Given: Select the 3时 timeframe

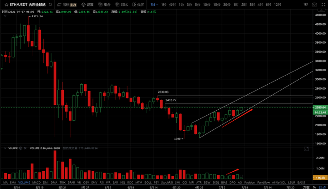Looking at the screenshot, I should click(252, 5).
